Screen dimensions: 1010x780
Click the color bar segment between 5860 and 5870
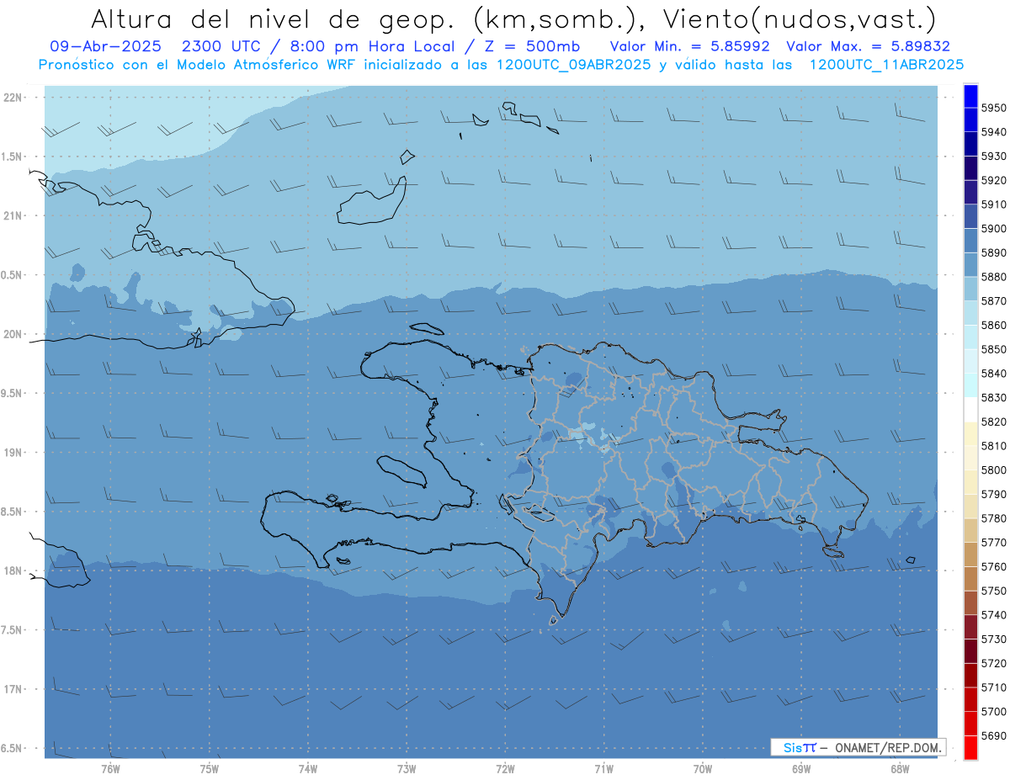[970, 313]
